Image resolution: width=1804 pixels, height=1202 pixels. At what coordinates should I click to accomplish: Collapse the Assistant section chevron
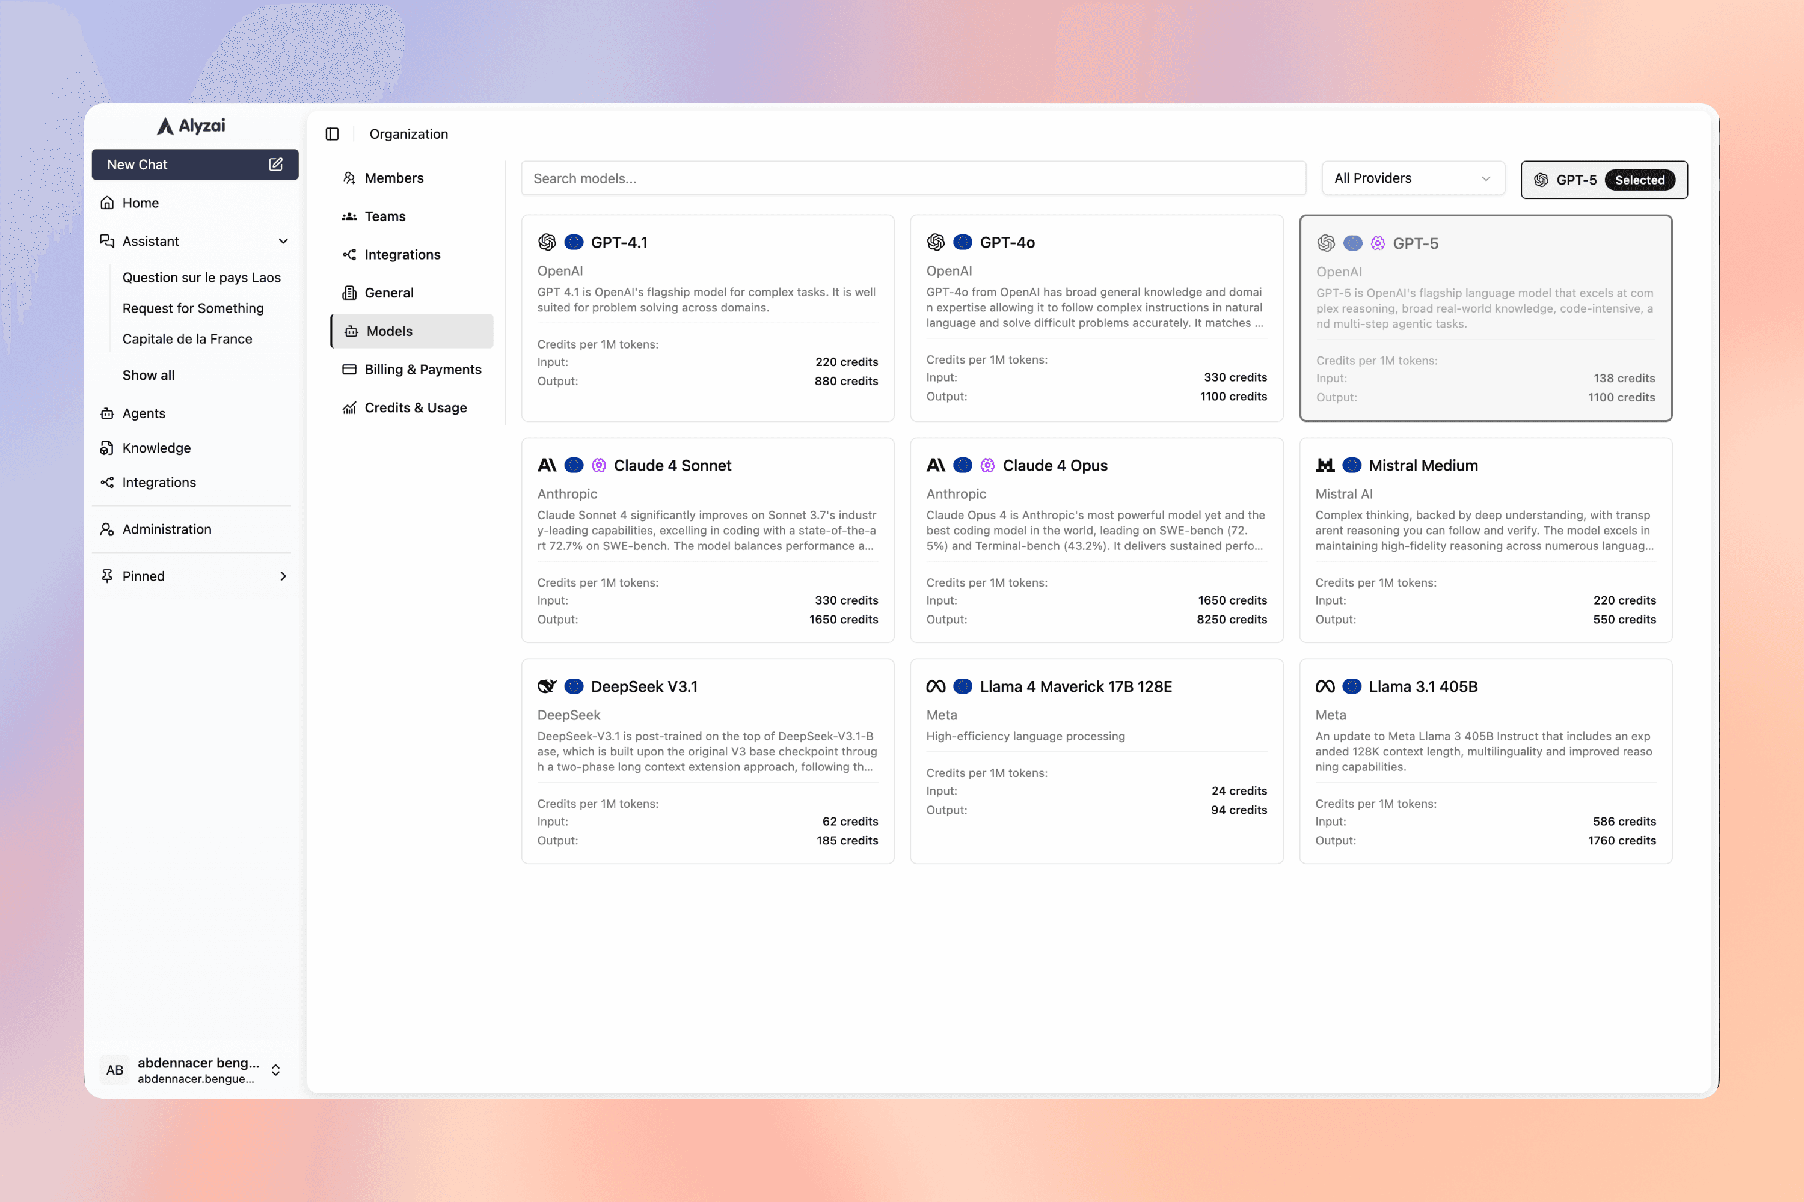click(x=283, y=242)
